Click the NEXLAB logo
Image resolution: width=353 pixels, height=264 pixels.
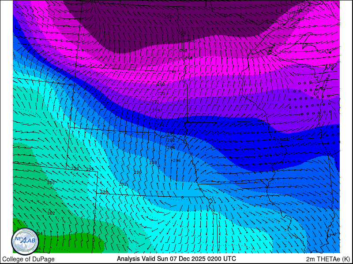pos(25,242)
